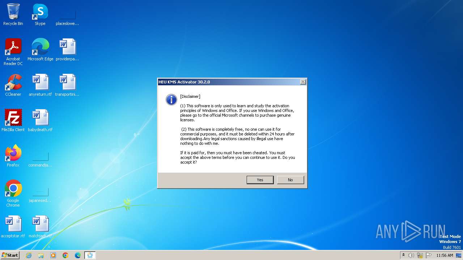Open matchjack.rtf document
This screenshot has width=463, height=260.
40,227
